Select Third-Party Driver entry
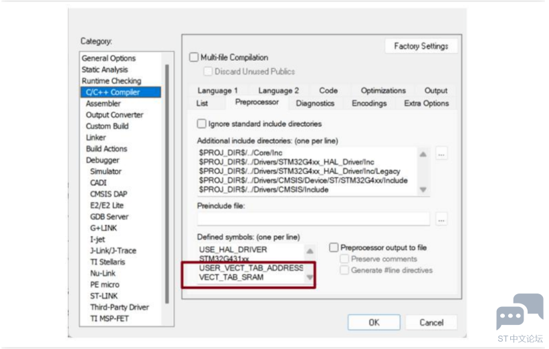The image size is (549, 349). tap(120, 307)
